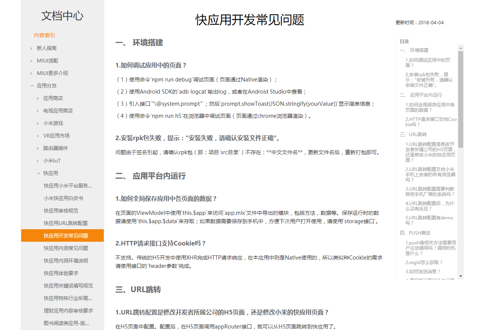Jump to 4.URL跳转配置后,为什么没有反应 in contents
Viewport: 495px width, 330px height.
[430, 206]
